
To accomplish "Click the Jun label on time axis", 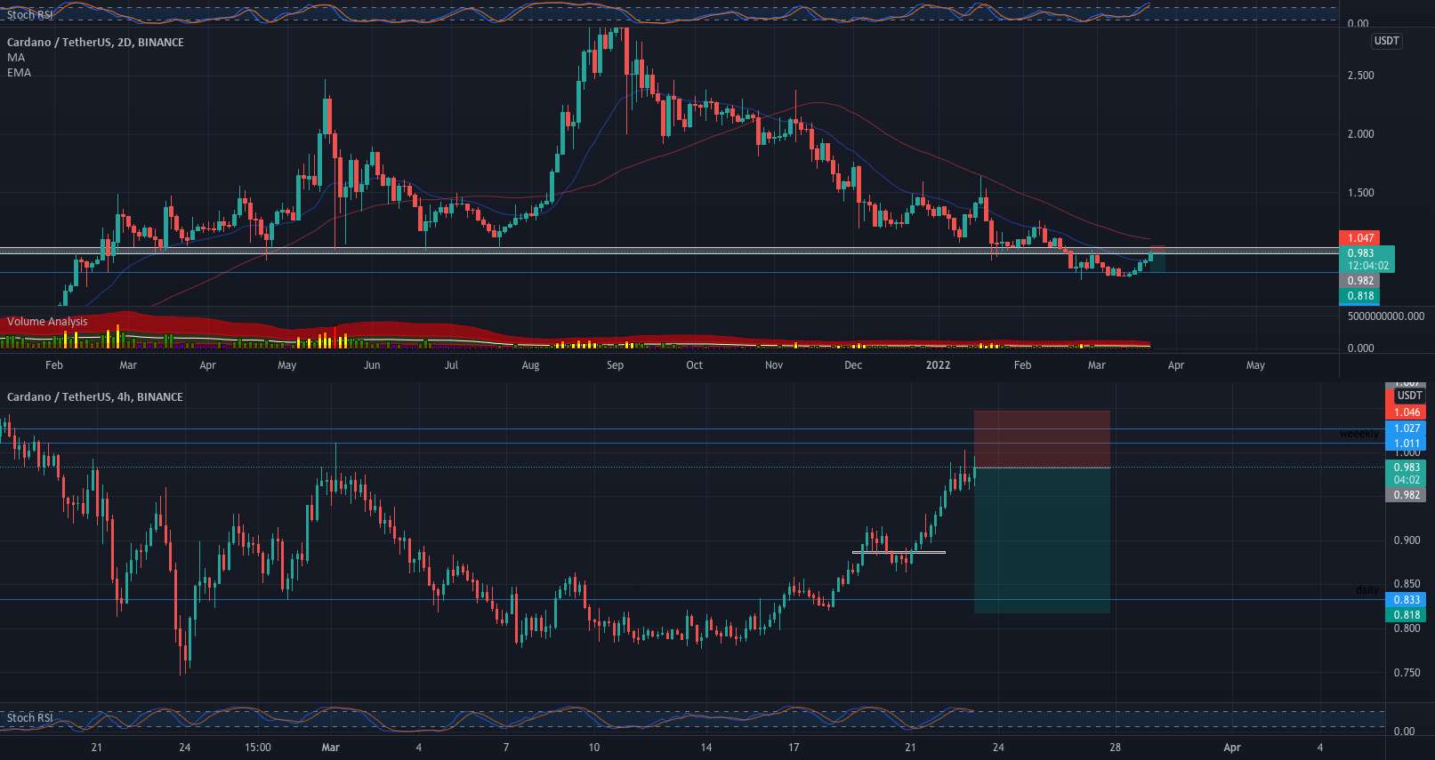I will click(372, 365).
